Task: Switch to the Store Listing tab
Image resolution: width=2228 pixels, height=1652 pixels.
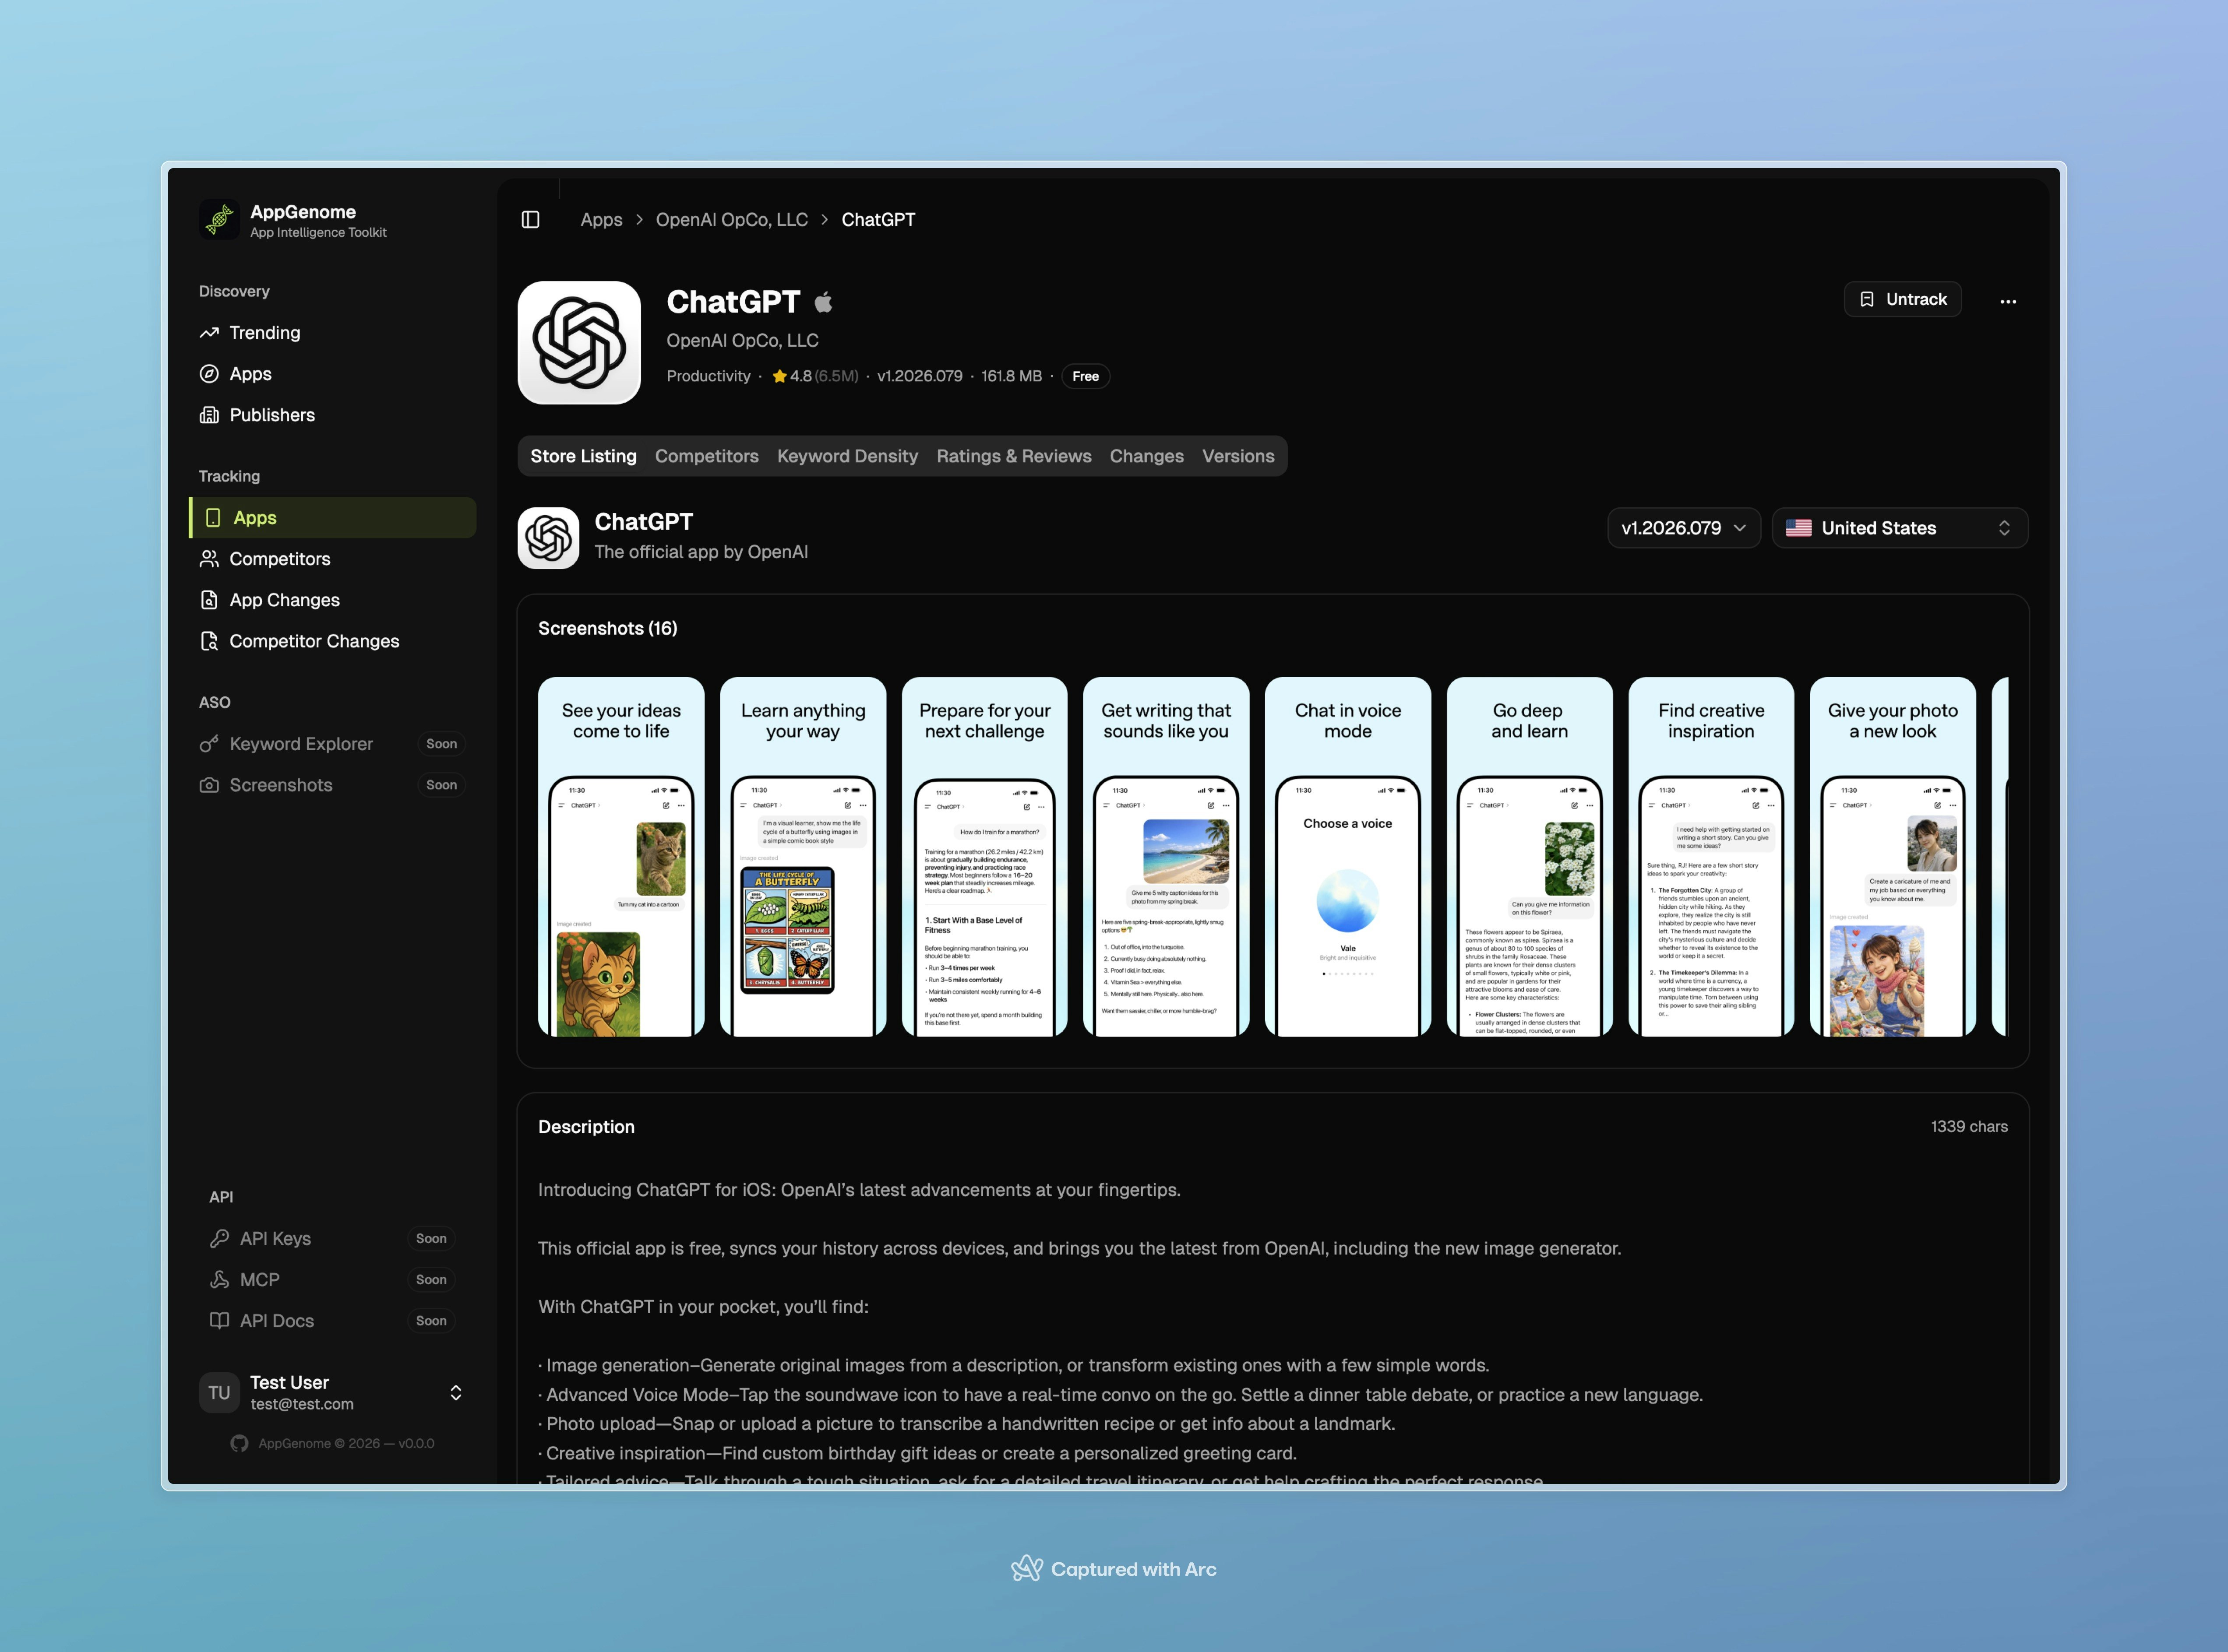Action: (583, 456)
